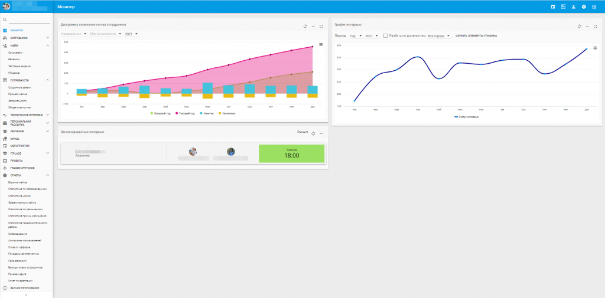Click the СОТРУДНИКИ people icon

point(5,38)
